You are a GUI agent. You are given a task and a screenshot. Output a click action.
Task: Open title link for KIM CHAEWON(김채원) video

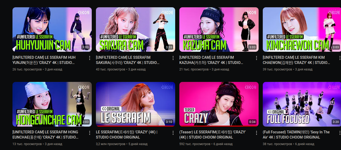click(297, 60)
